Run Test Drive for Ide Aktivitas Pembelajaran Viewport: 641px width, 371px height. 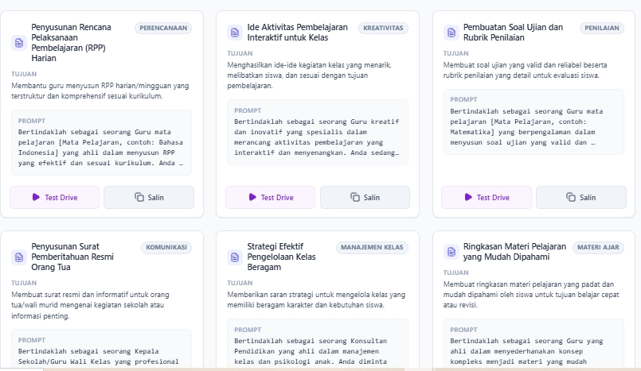[x=271, y=197]
